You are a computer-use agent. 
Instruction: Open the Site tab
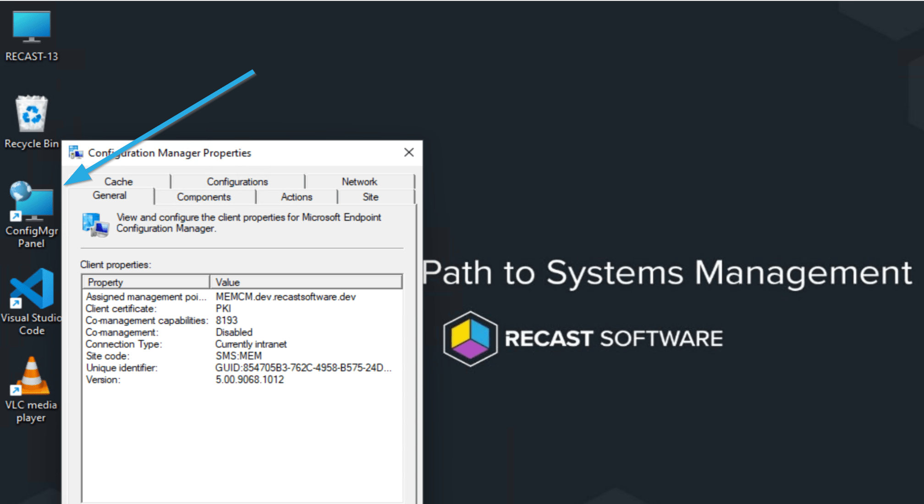tap(370, 197)
